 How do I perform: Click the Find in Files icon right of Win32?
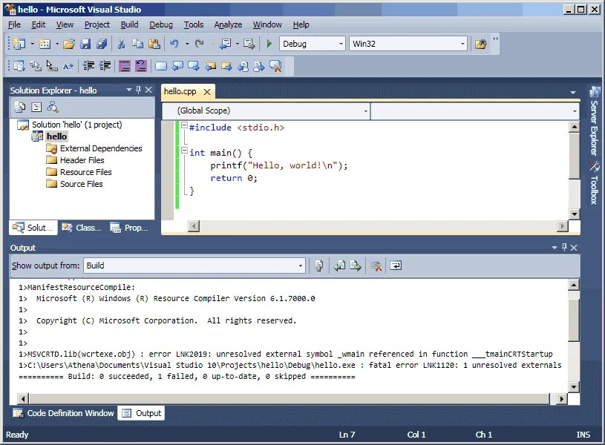(x=480, y=44)
